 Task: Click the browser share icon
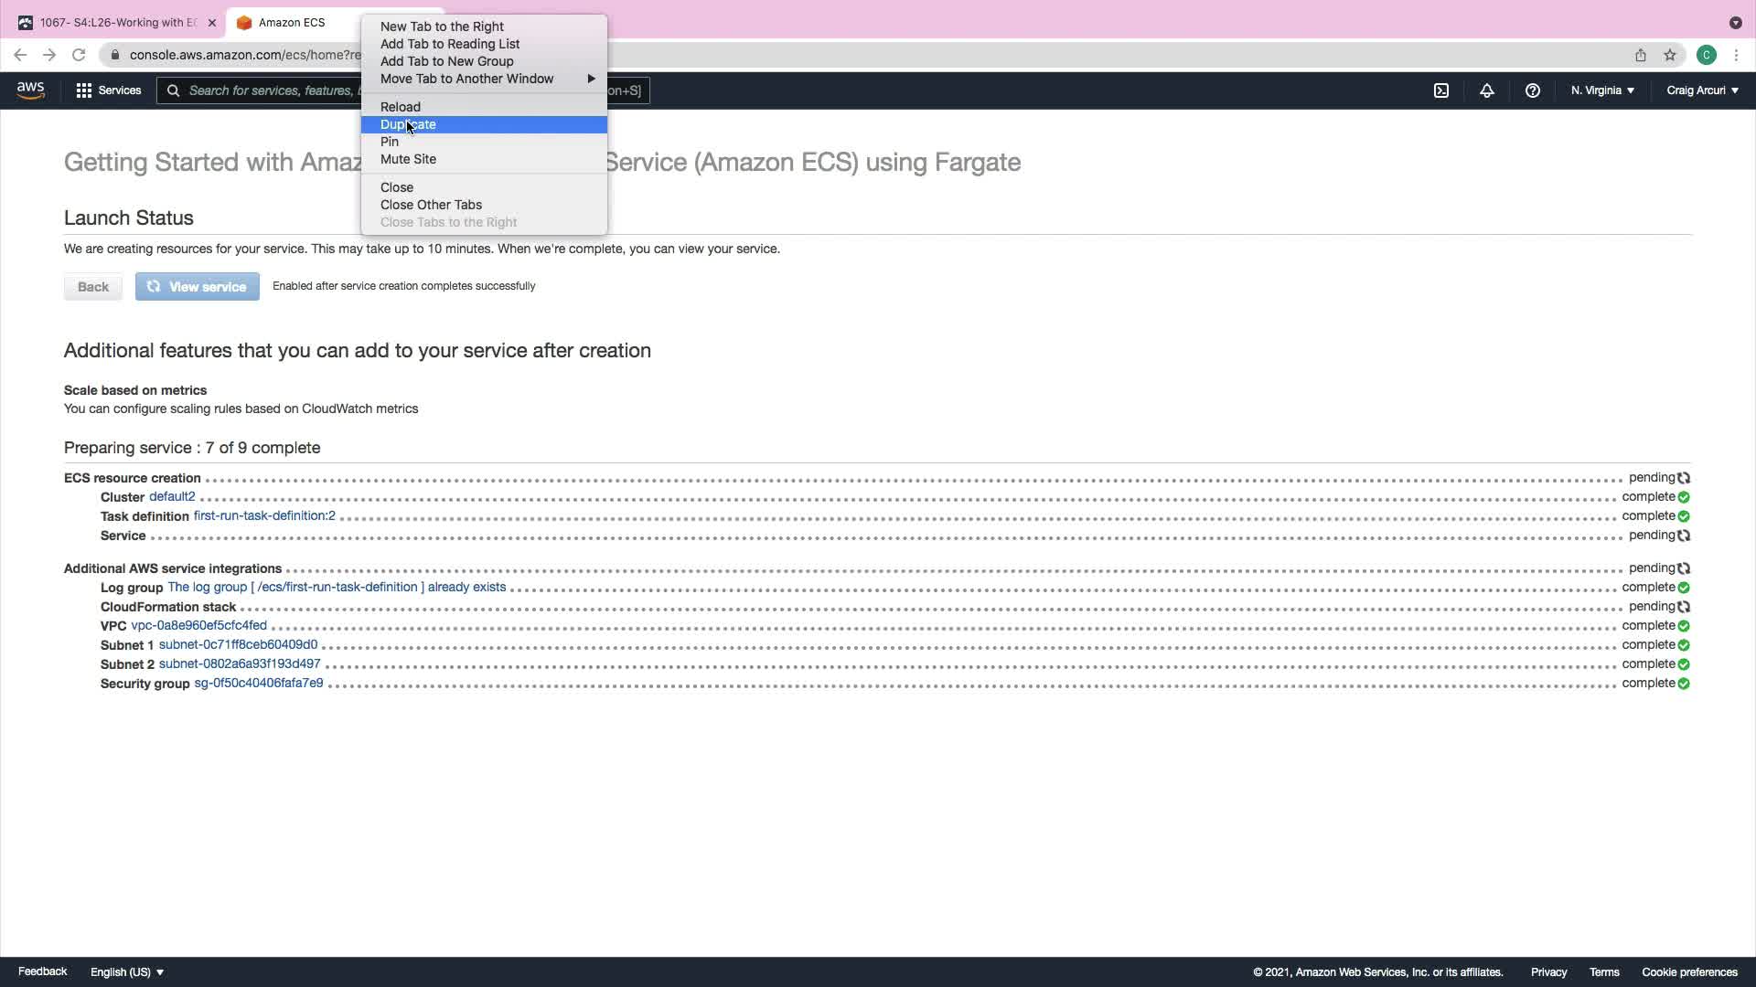tap(1640, 55)
